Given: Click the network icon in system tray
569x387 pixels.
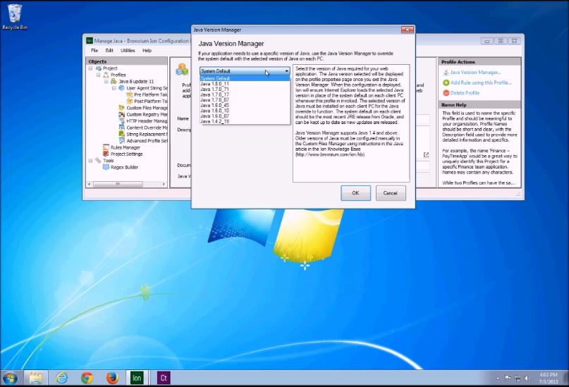Looking at the screenshot, I should [x=518, y=379].
